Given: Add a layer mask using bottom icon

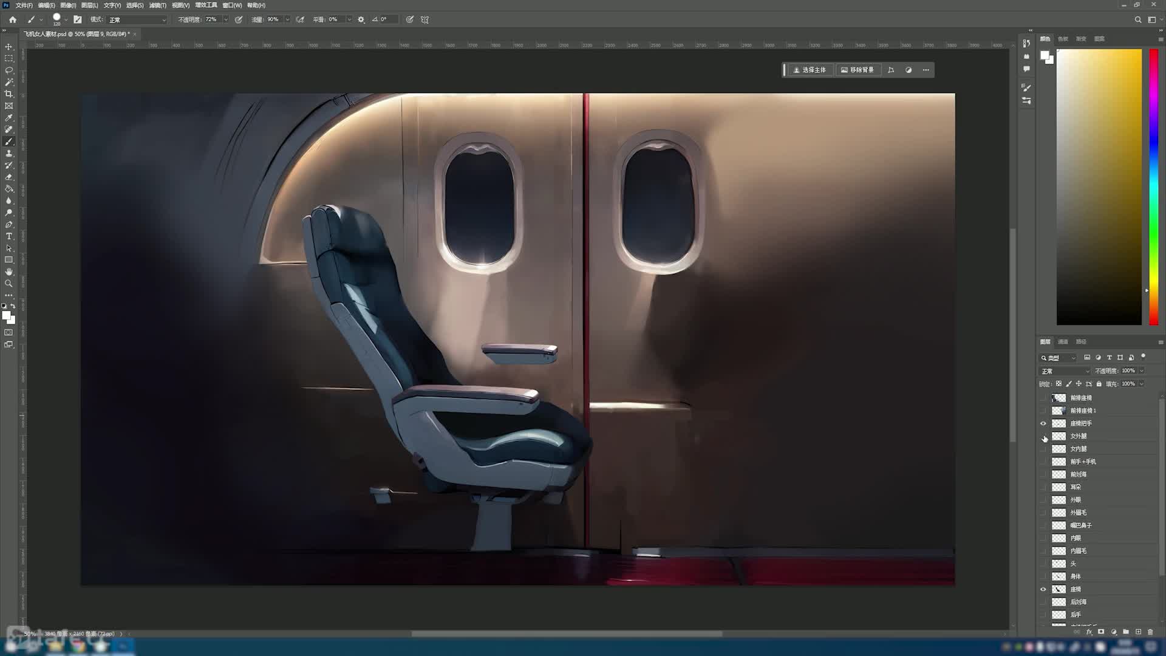Looking at the screenshot, I should point(1101,632).
